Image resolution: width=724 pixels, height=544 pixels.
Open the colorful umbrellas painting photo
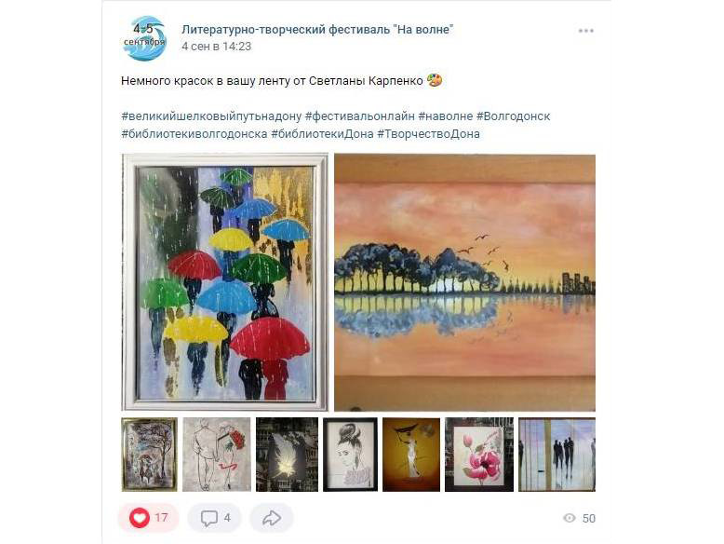pyautogui.click(x=225, y=282)
